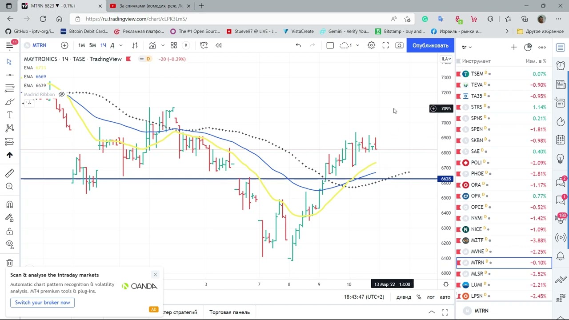
Task: Open the ILA currency dropdown
Action: pyautogui.click(x=446, y=59)
